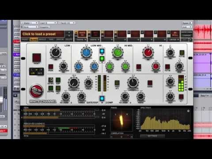Image resolution: width=212 pixels, height=159 pixels.
Task: Select the second module slot in chain
Action: 95,34
